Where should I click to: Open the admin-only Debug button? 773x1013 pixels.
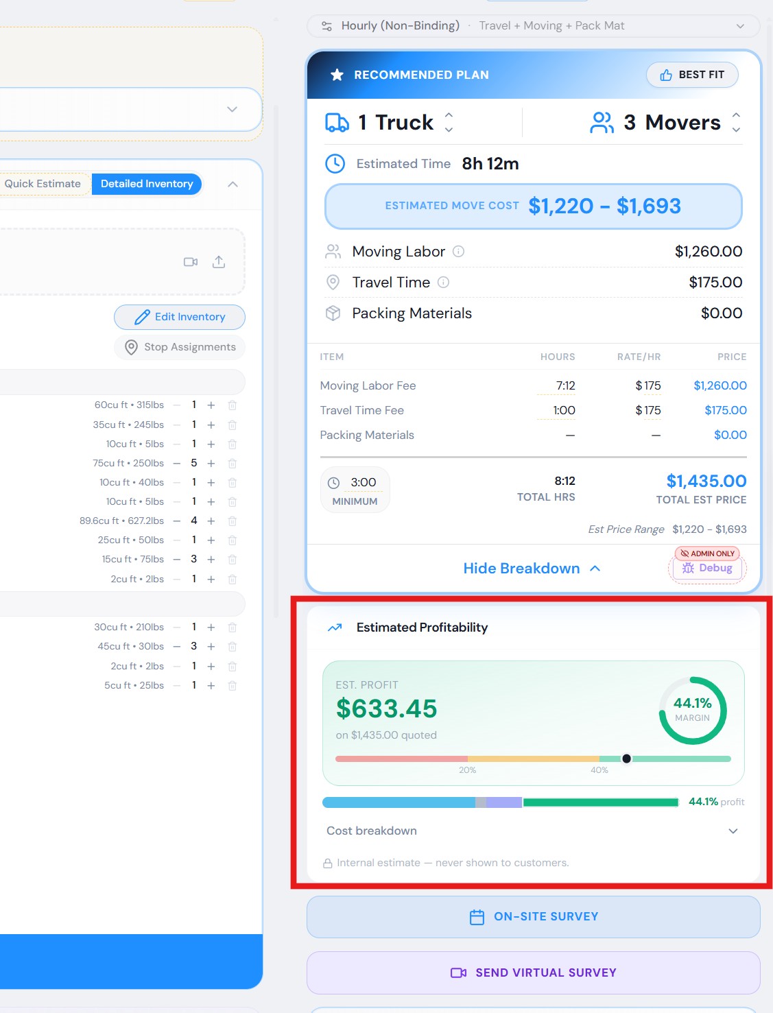click(x=707, y=568)
